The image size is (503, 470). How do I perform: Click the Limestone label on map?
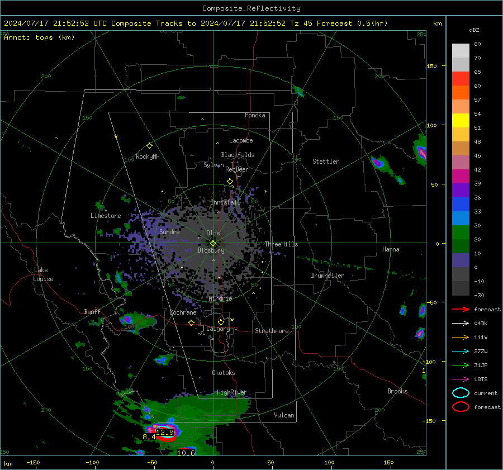(106, 216)
